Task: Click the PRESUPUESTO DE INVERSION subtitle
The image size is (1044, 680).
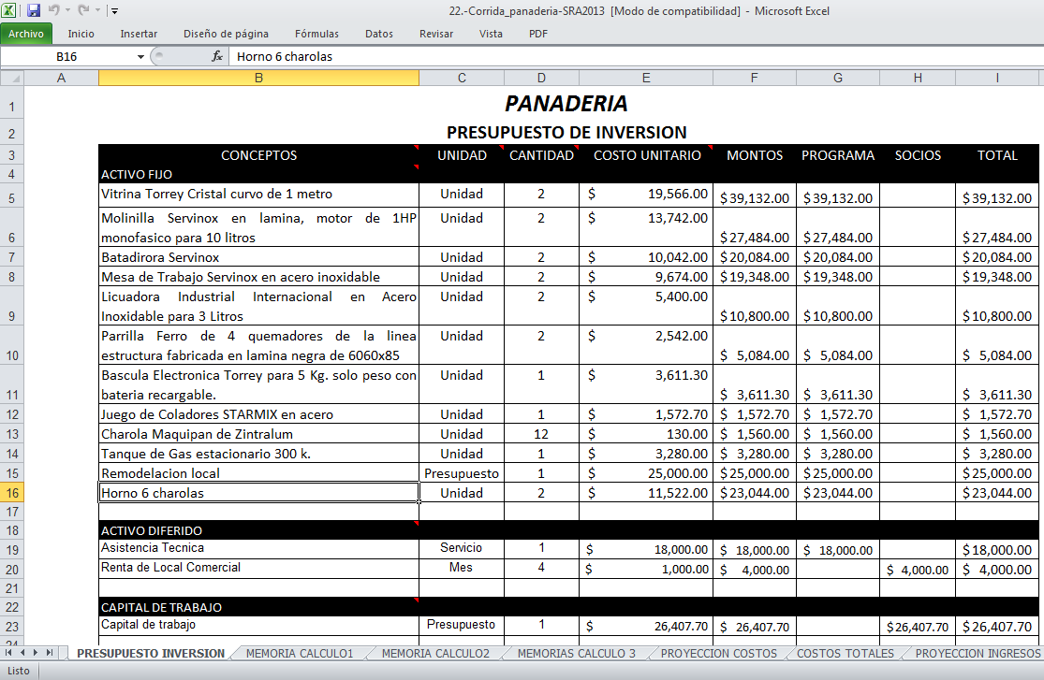Action: (566, 133)
